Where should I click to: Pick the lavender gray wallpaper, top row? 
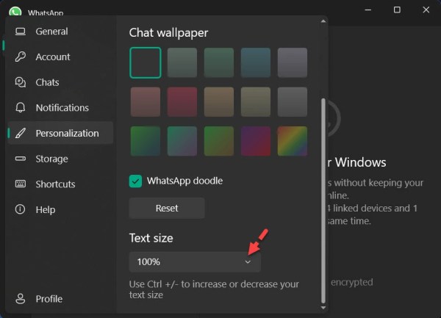pyautogui.click(x=293, y=62)
